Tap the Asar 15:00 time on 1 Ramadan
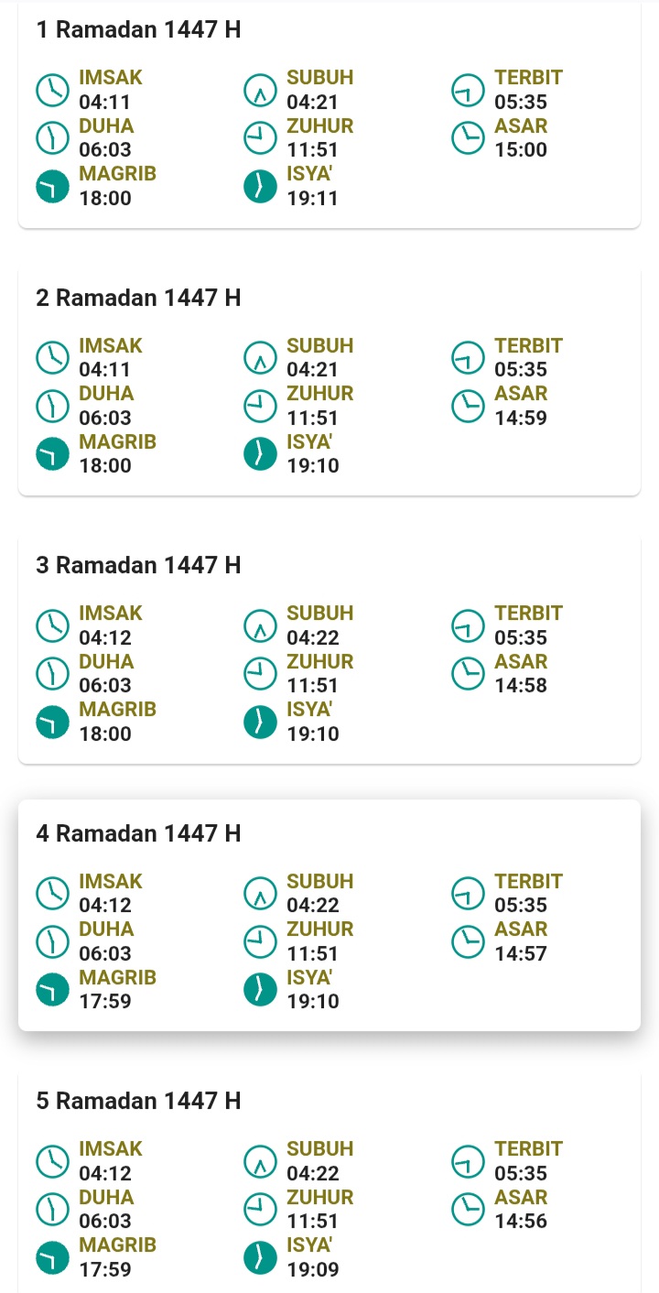The height and width of the screenshot is (1293, 659). tap(521, 150)
